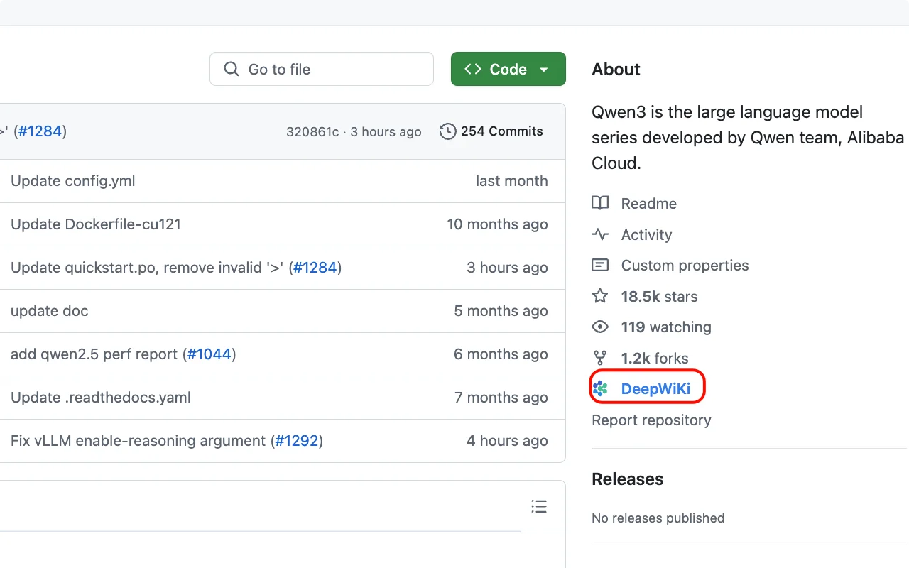Open Fix vLLM enable-reasoning argument commit
The width and height of the screenshot is (909, 568).
[138, 441]
